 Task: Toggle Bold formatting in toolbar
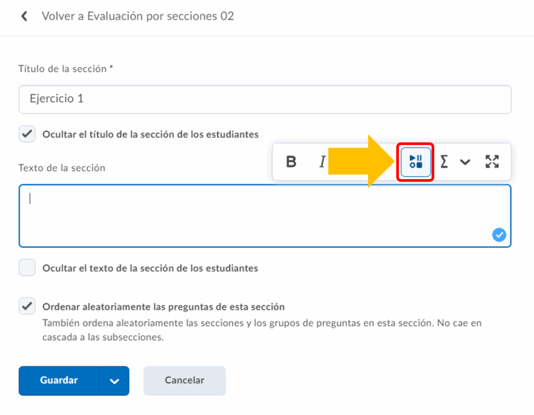click(291, 162)
